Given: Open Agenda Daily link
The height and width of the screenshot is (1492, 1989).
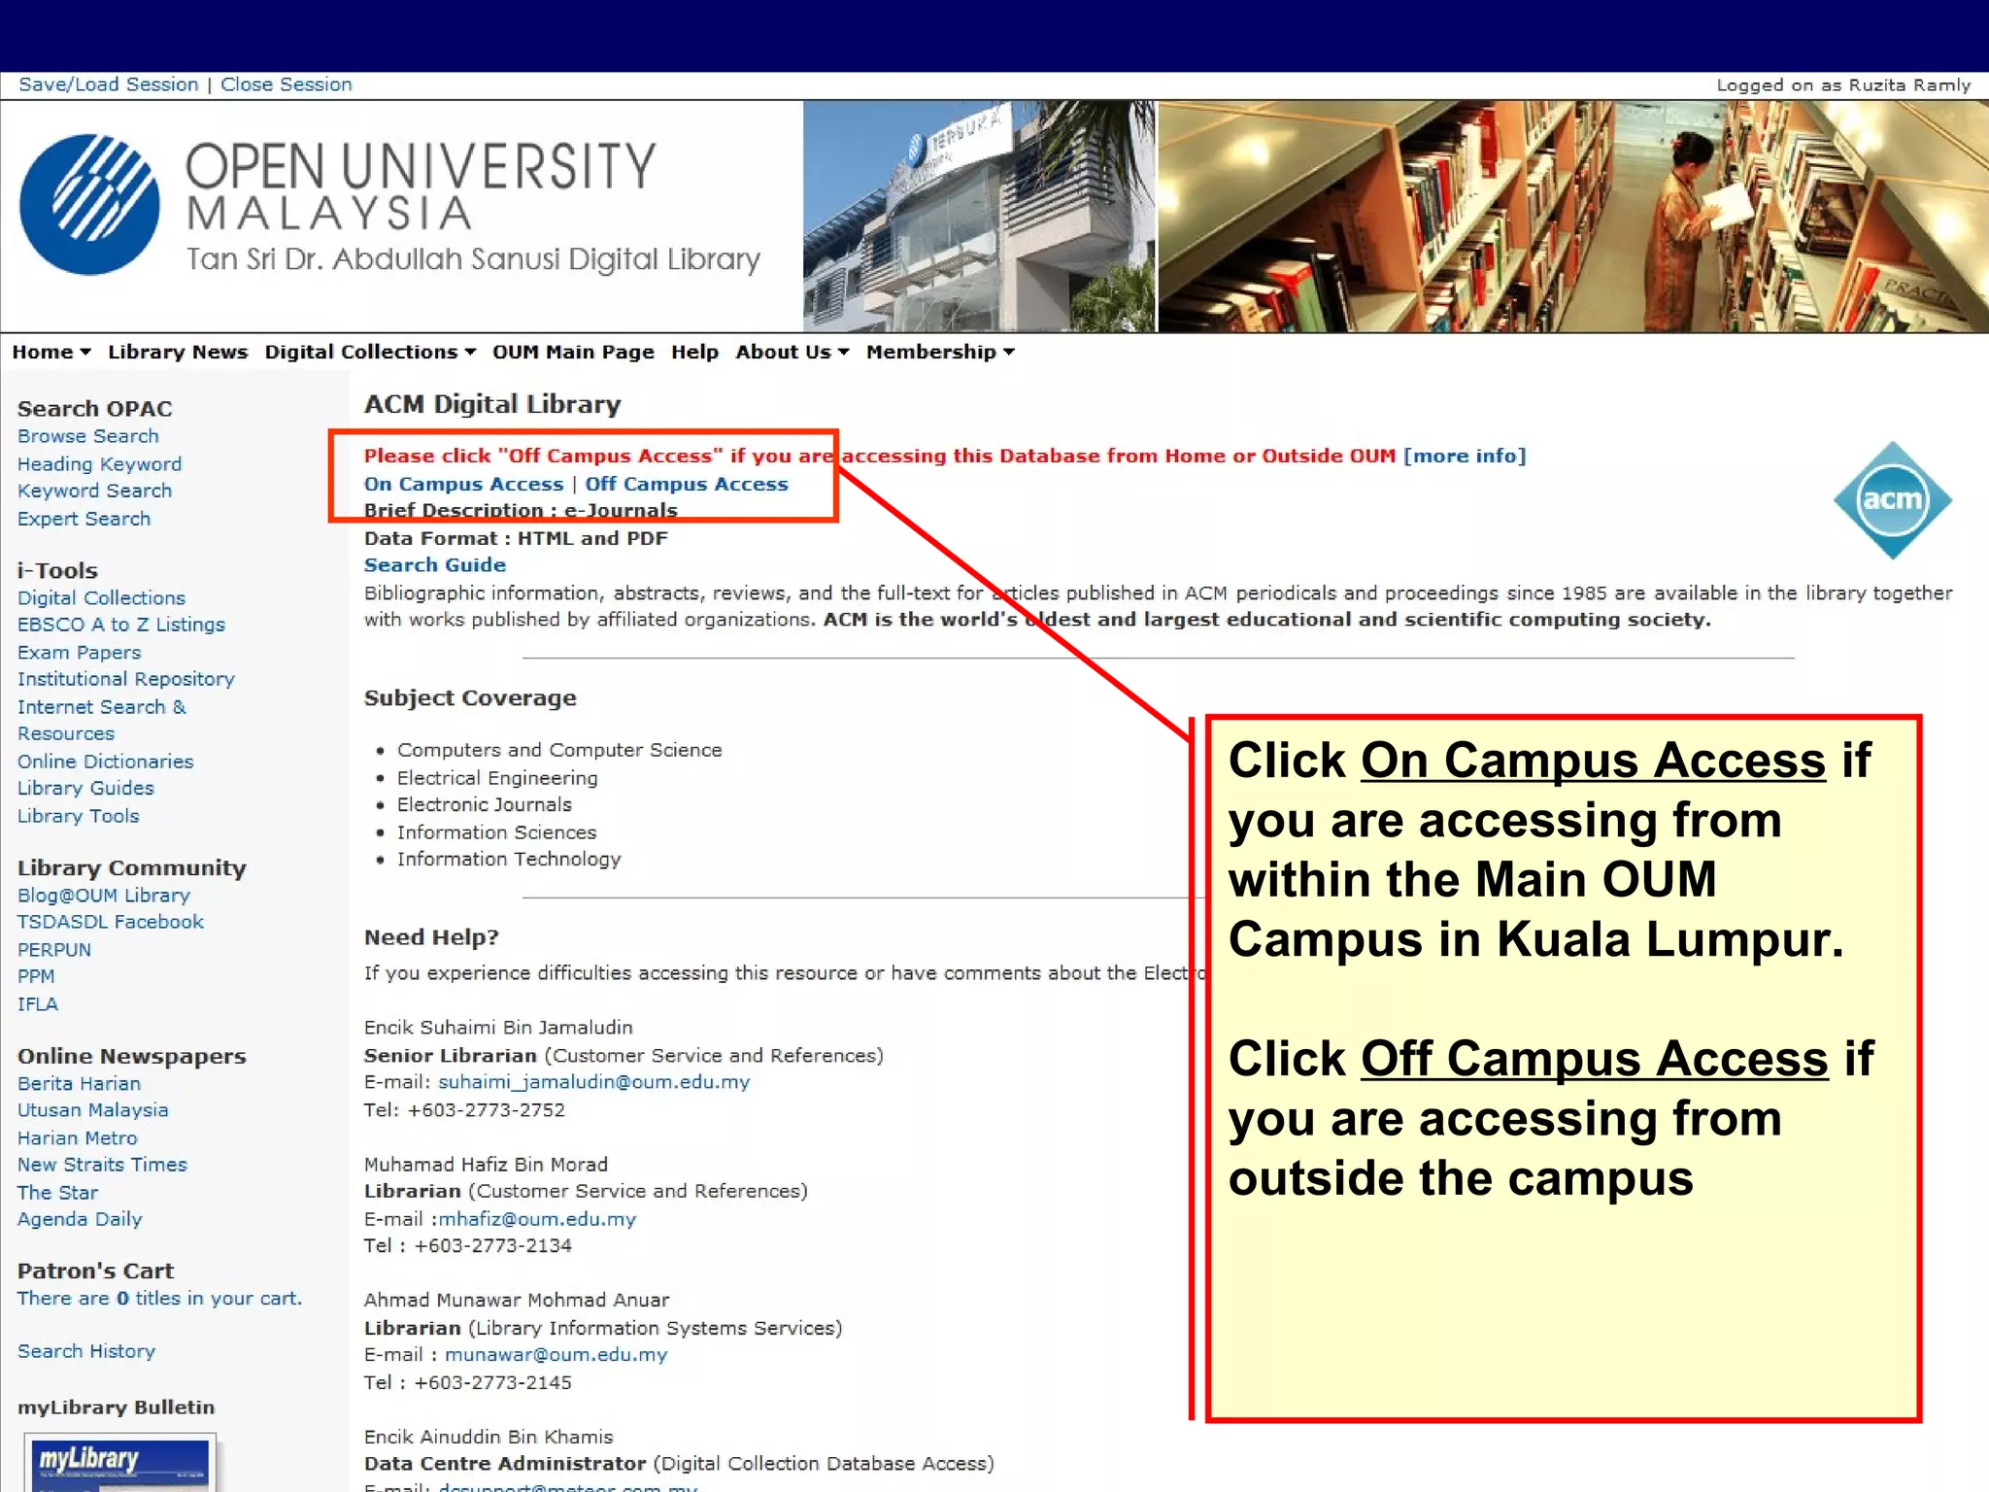Looking at the screenshot, I should [80, 1219].
